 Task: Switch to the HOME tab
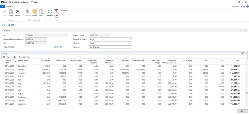10,7
